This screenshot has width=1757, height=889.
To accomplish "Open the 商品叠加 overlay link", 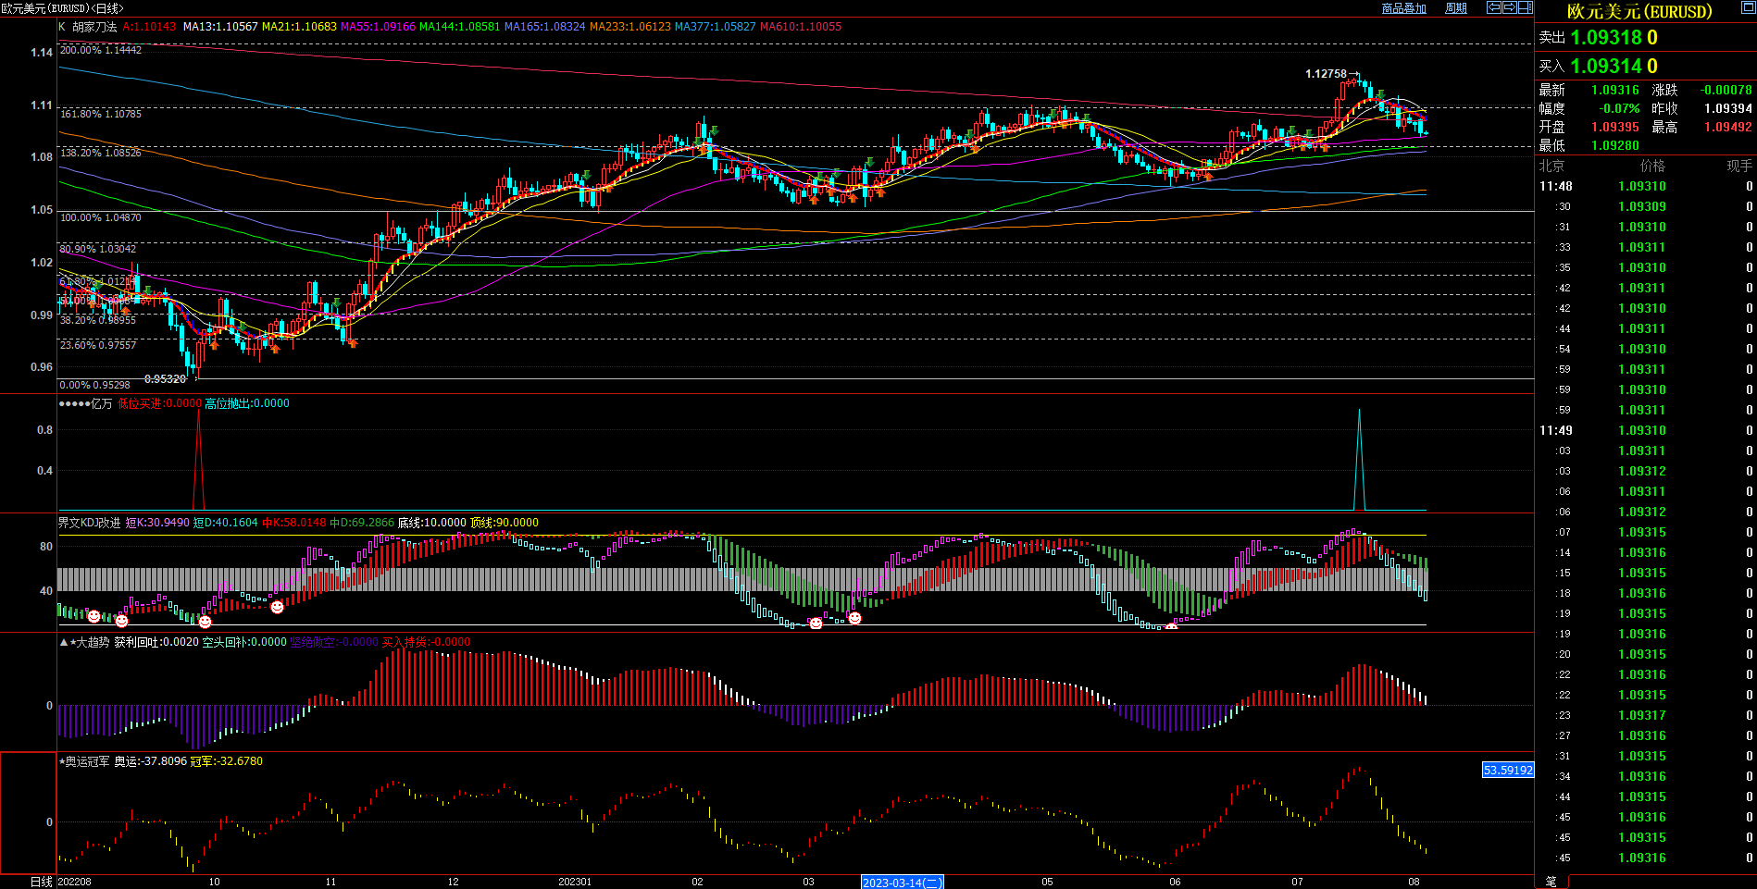I will [x=1403, y=8].
